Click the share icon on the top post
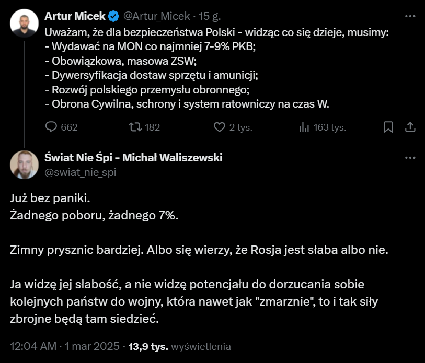425x363 pixels. (x=410, y=127)
